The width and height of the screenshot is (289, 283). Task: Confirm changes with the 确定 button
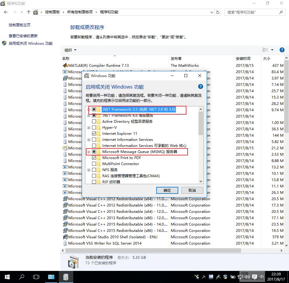click(x=167, y=190)
